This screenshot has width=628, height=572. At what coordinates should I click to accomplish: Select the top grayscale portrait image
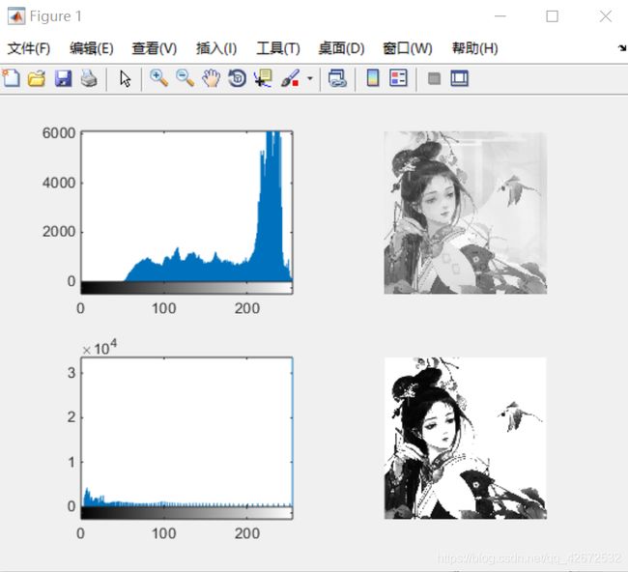tap(466, 213)
